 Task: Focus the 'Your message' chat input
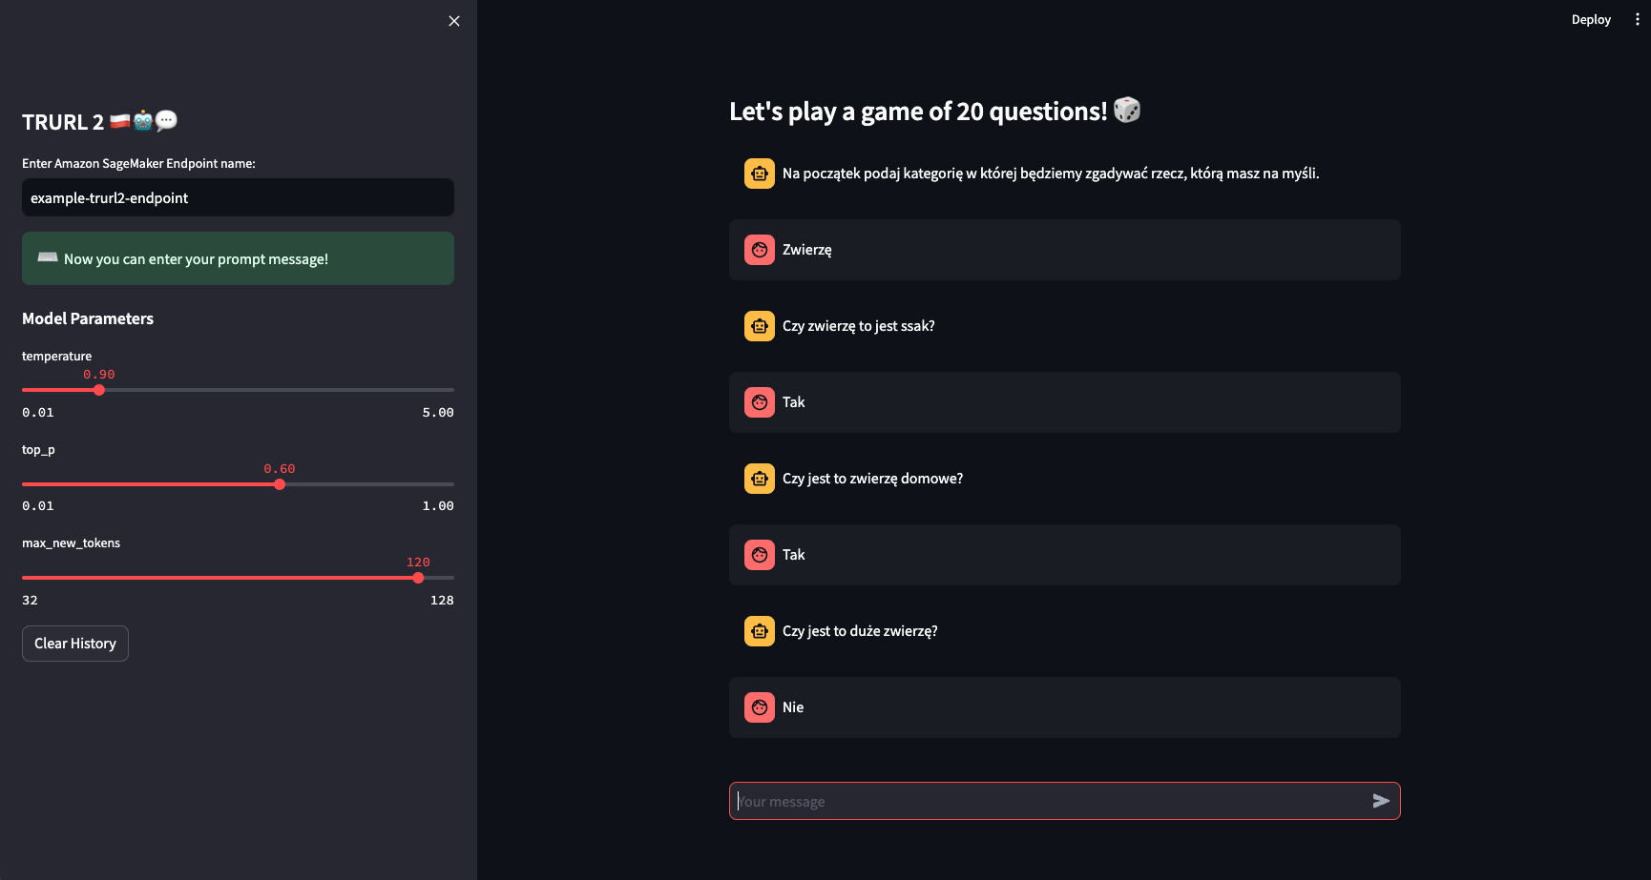tap(1050, 801)
